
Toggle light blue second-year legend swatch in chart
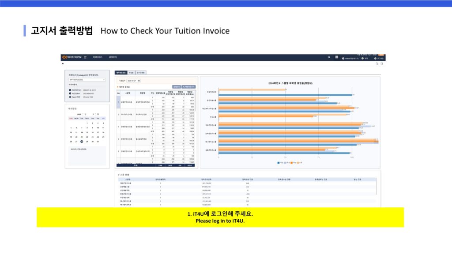(285, 163)
